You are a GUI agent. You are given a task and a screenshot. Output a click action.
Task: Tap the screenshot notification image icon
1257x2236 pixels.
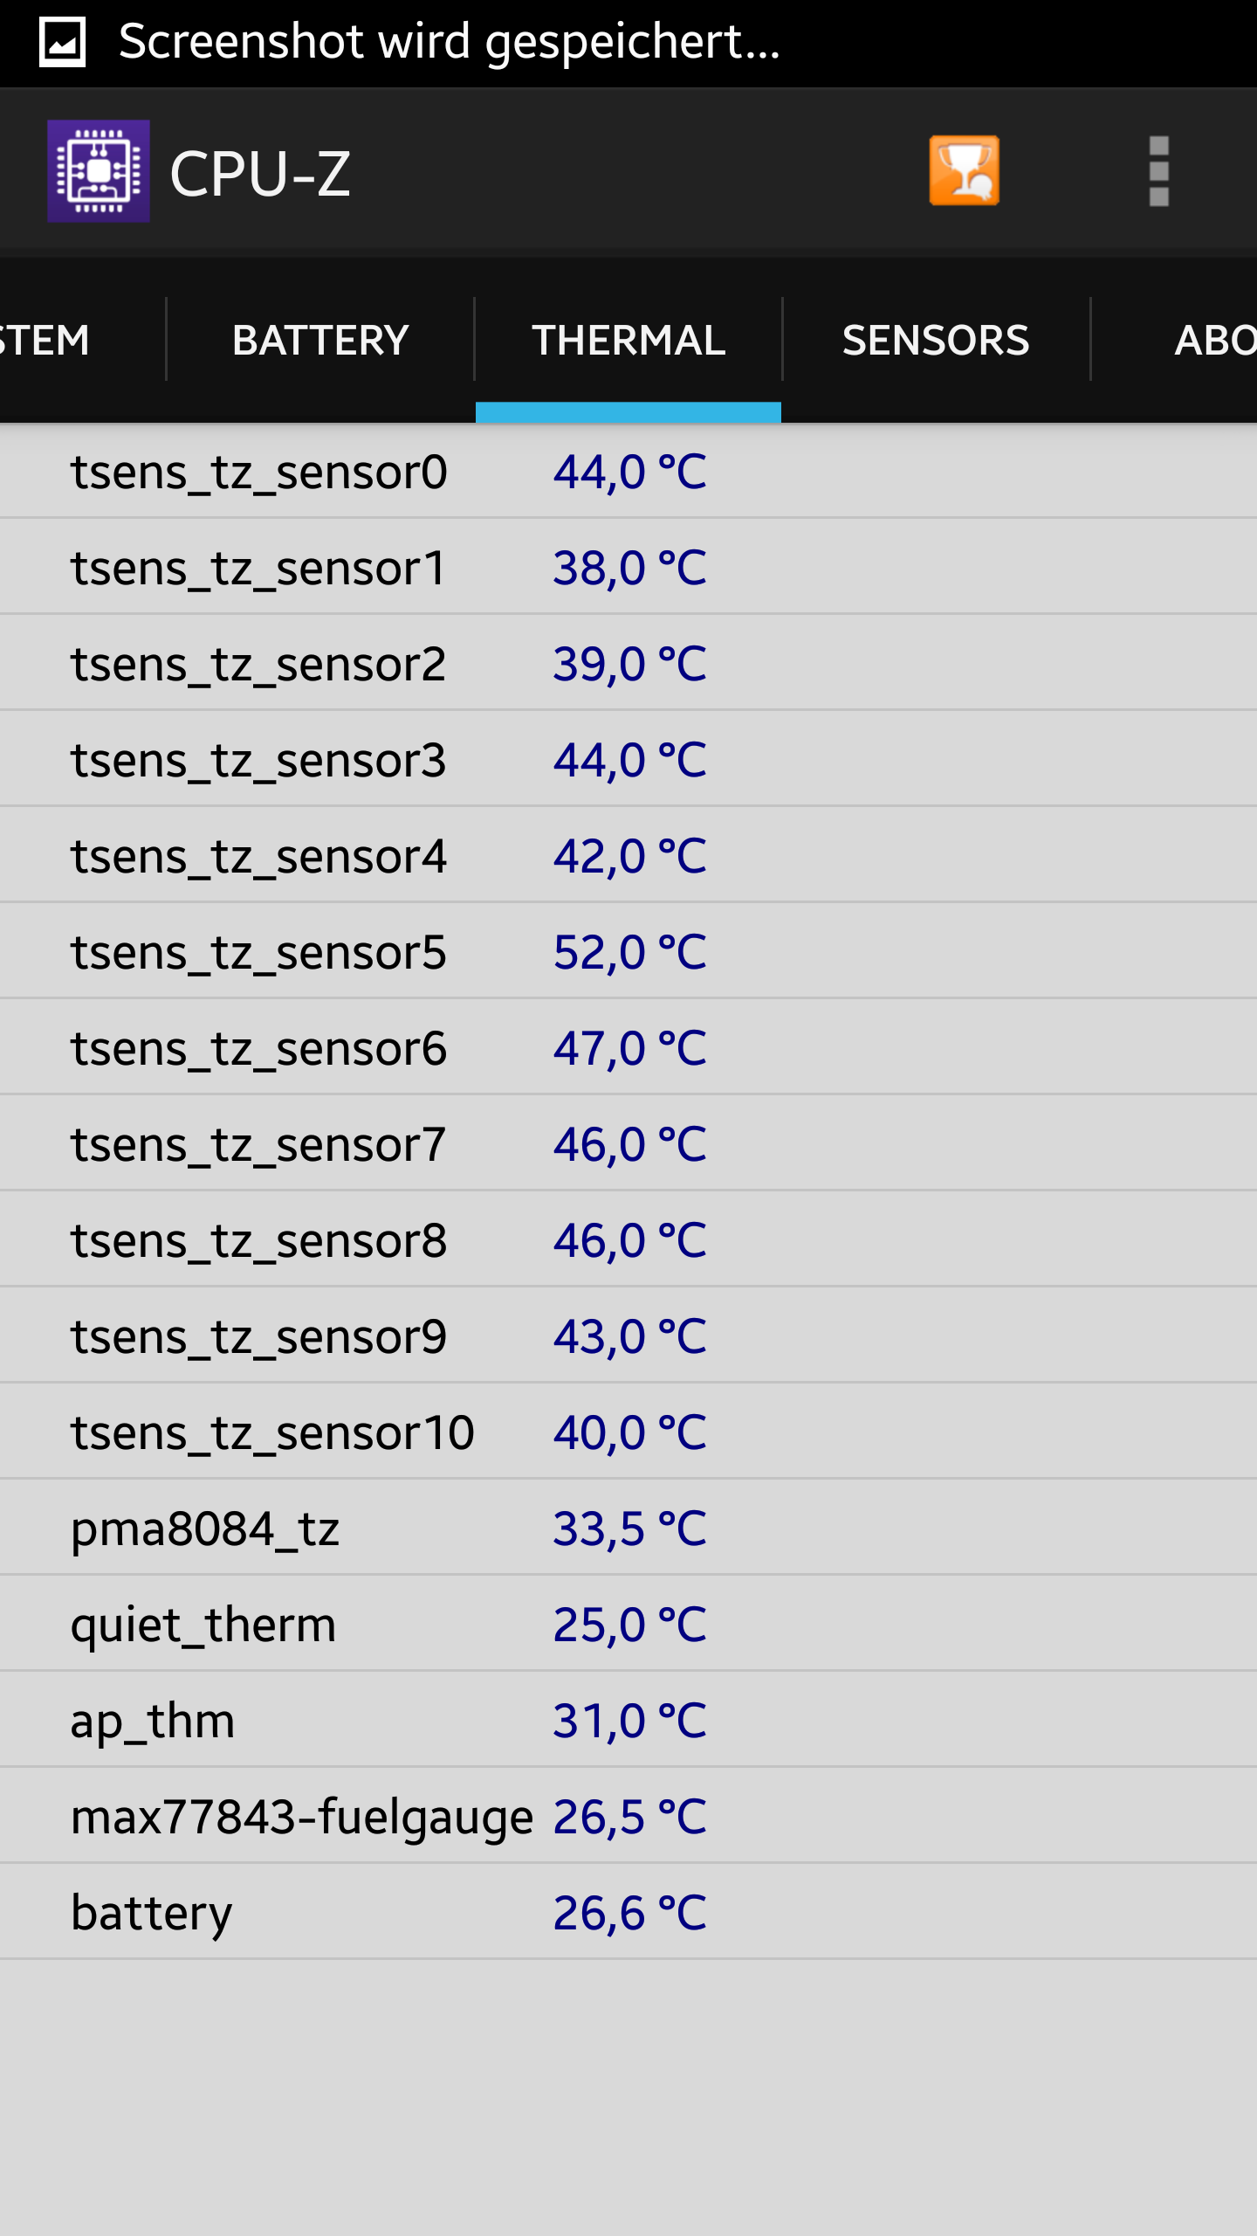pyautogui.click(x=63, y=42)
